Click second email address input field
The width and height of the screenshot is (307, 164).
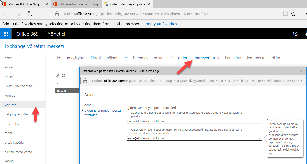pos(195,138)
